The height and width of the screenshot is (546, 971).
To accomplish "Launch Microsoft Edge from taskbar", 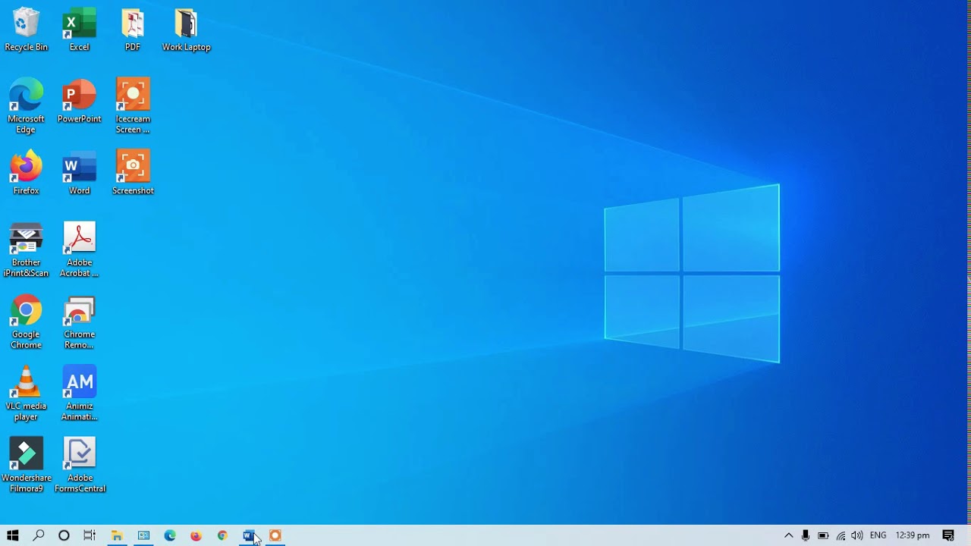I will click(170, 535).
